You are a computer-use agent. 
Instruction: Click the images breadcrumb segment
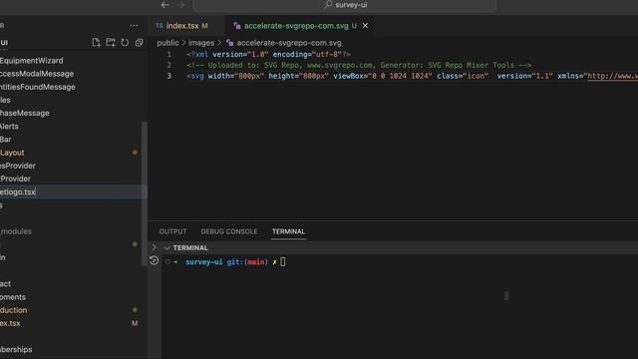tap(201, 43)
